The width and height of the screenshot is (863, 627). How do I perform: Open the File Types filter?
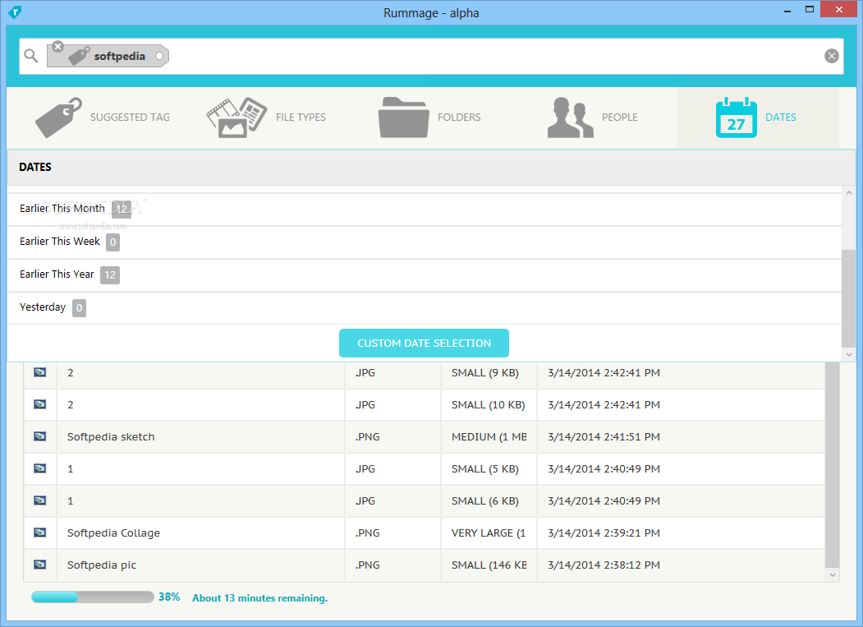266,118
